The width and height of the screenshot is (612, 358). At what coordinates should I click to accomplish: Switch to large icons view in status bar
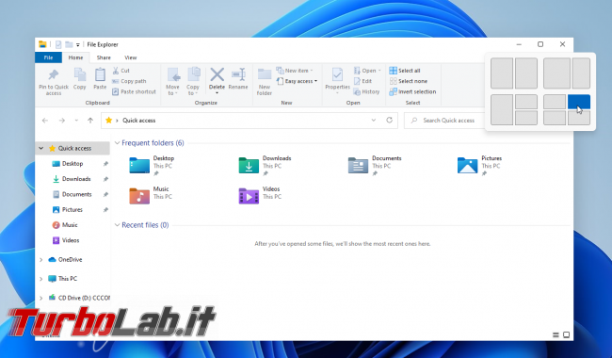coord(566,335)
